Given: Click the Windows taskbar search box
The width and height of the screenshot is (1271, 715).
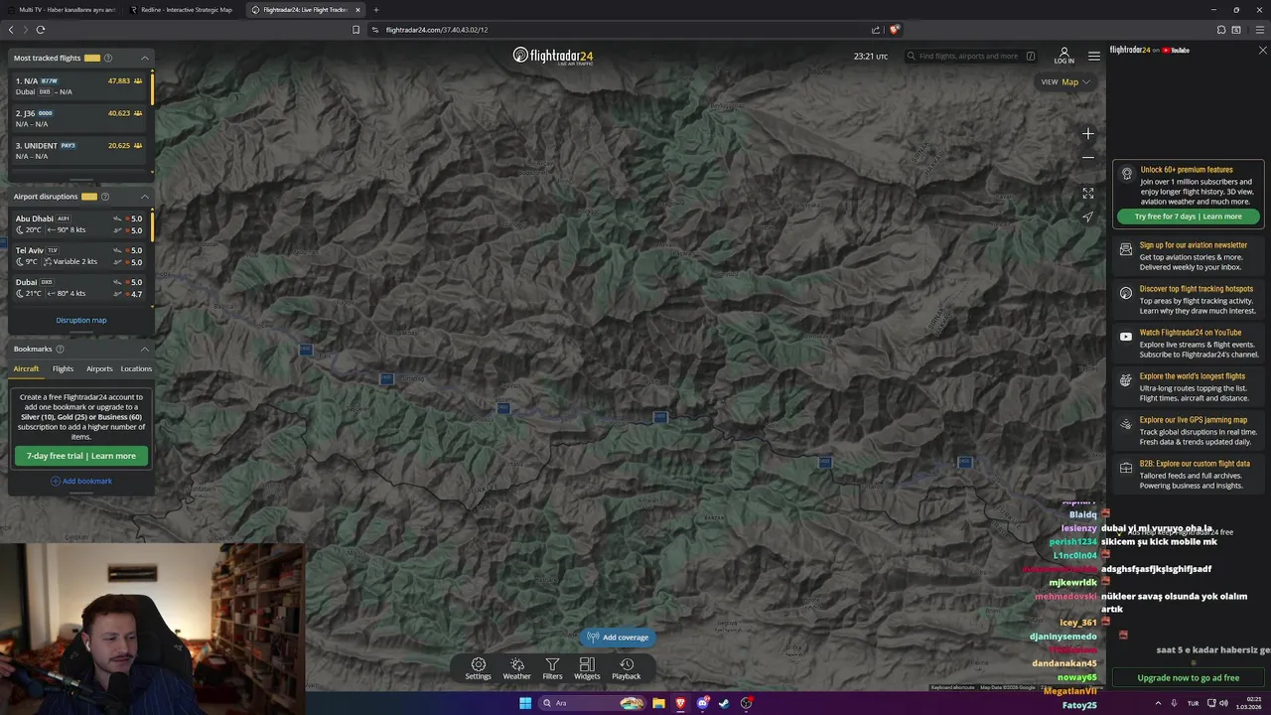Looking at the screenshot, I should [x=592, y=703].
